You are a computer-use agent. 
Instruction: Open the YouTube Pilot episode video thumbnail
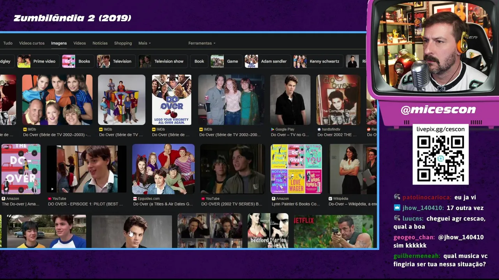point(87,169)
